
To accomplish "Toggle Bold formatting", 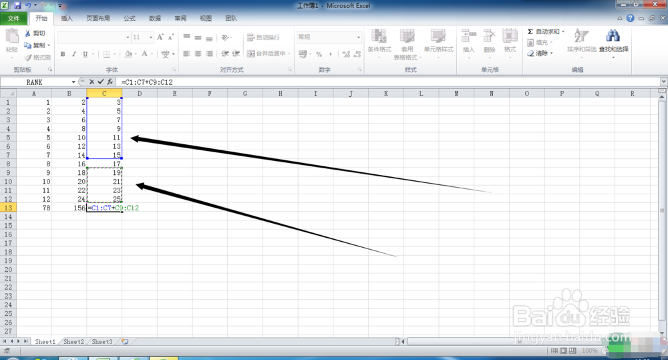I will tap(63, 54).
